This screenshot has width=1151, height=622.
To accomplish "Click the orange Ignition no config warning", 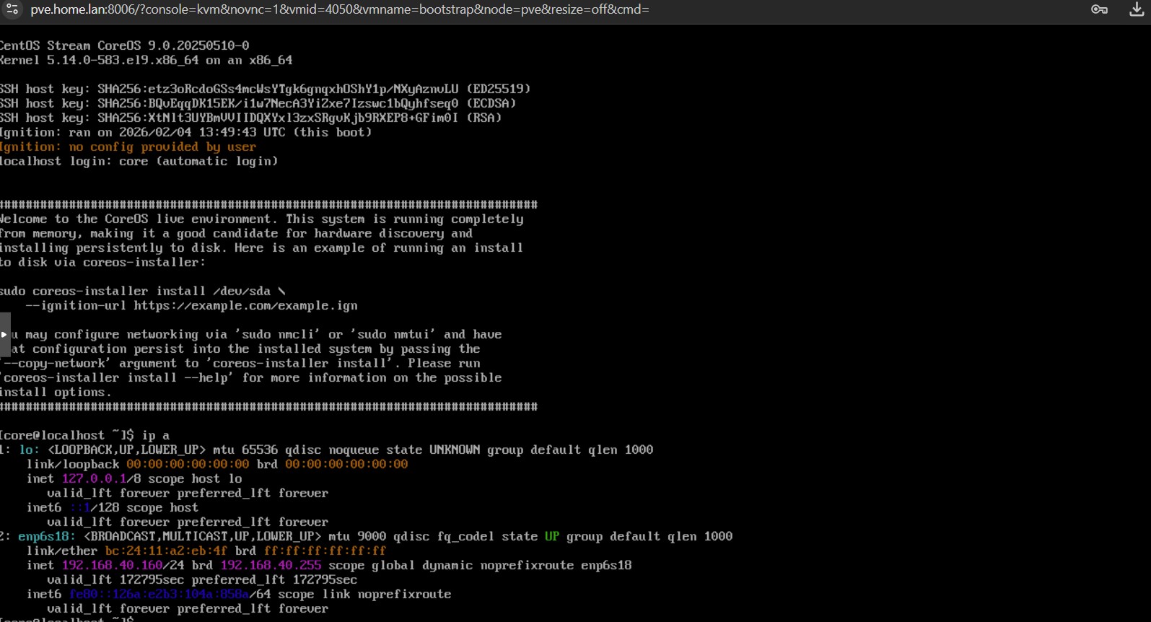I will tap(128, 146).
